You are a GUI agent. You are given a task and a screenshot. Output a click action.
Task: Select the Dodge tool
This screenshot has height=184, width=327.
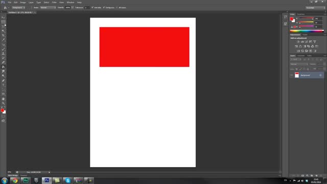(x=3, y=76)
